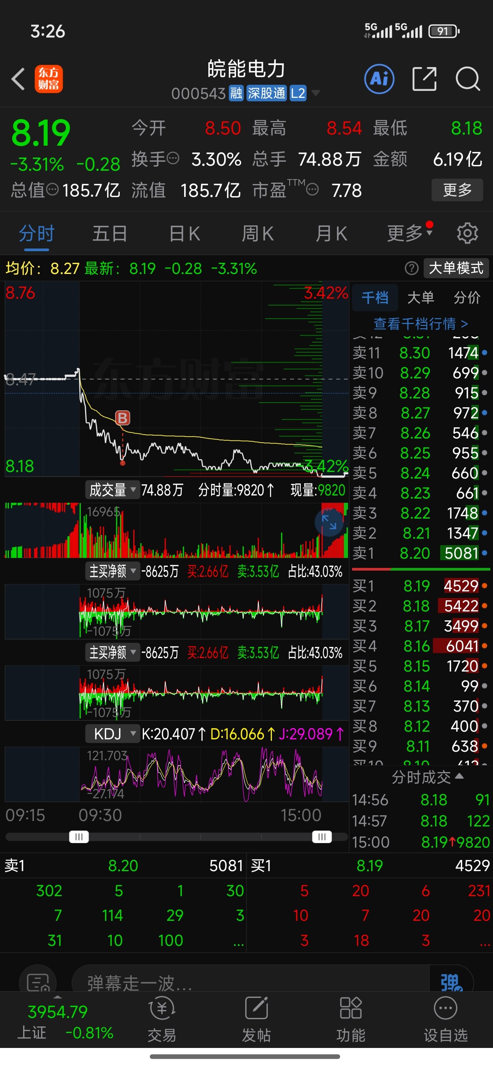Tap the 卖3 8.22 row with 1748
This screenshot has width=493, height=1068.
tap(421, 513)
